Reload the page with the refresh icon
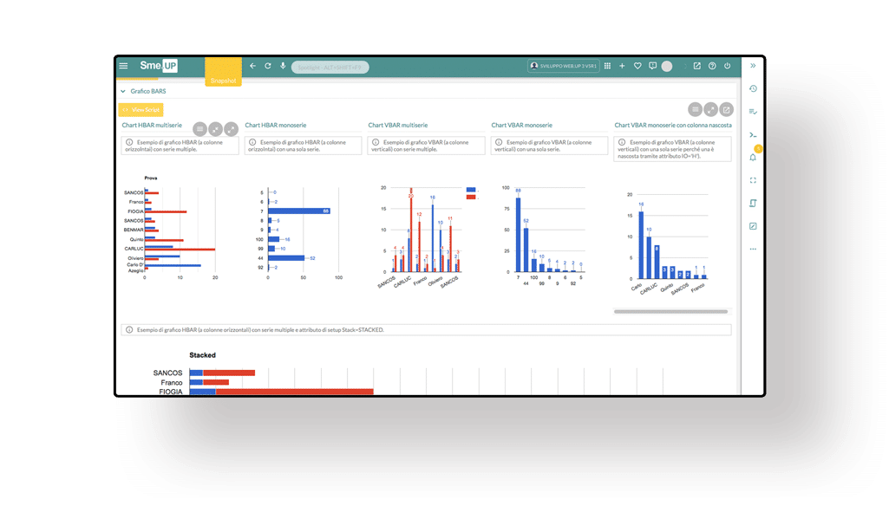 pyautogui.click(x=268, y=66)
